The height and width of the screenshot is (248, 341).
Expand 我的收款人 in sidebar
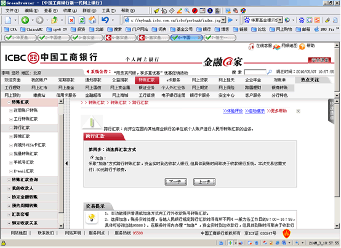click(x=9, y=189)
